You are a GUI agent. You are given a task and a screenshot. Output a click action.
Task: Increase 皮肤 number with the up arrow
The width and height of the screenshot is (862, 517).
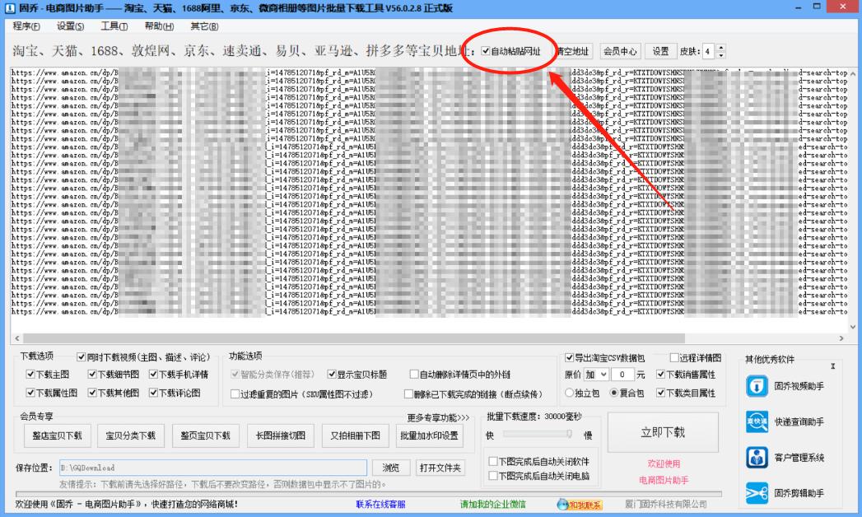click(720, 46)
